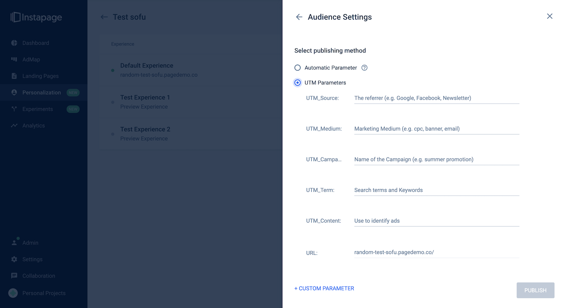The height and width of the screenshot is (308, 562).
Task: Select the UTM Parameters publishing method
Action: click(297, 82)
